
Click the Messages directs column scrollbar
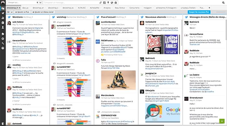pyautogui.click(x=226, y=30)
